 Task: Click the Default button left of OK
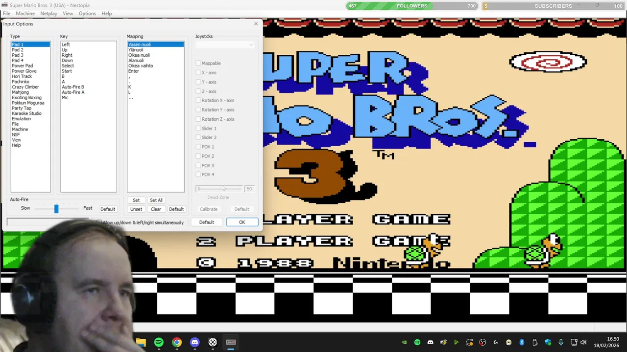tap(206, 222)
